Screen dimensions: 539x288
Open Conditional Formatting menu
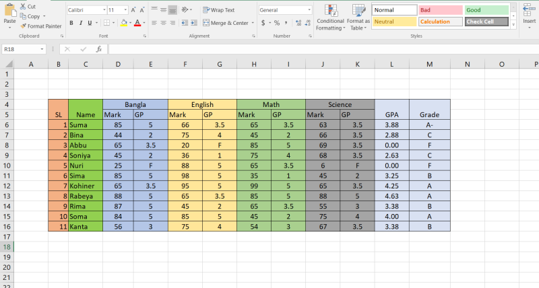(x=330, y=17)
